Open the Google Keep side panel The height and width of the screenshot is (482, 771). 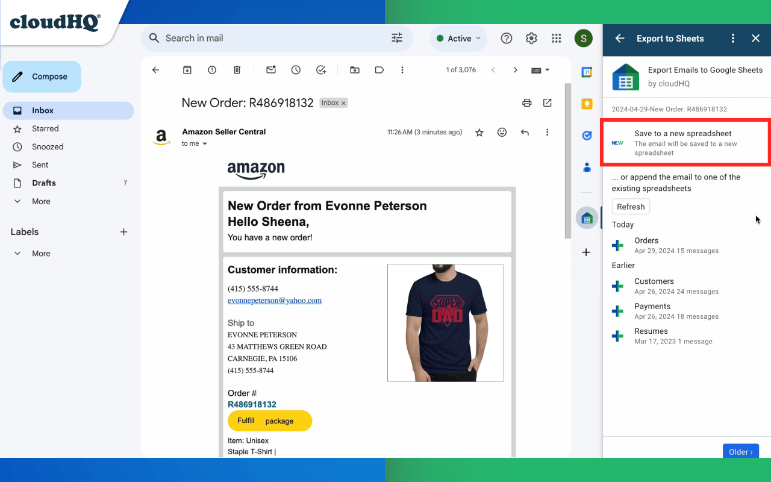[587, 104]
